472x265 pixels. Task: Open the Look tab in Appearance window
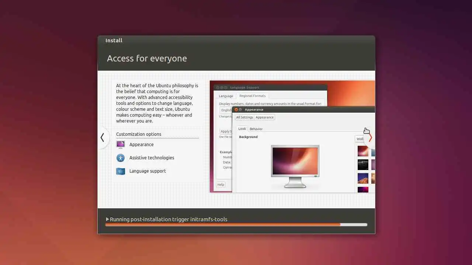click(x=242, y=129)
